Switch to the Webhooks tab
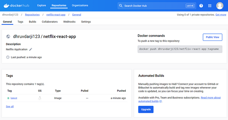The height and width of the screenshot is (120, 228). click(69, 22)
